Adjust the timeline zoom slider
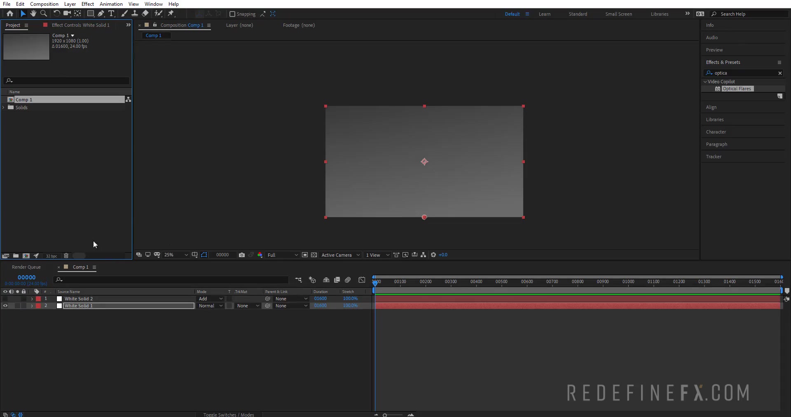 click(385, 415)
